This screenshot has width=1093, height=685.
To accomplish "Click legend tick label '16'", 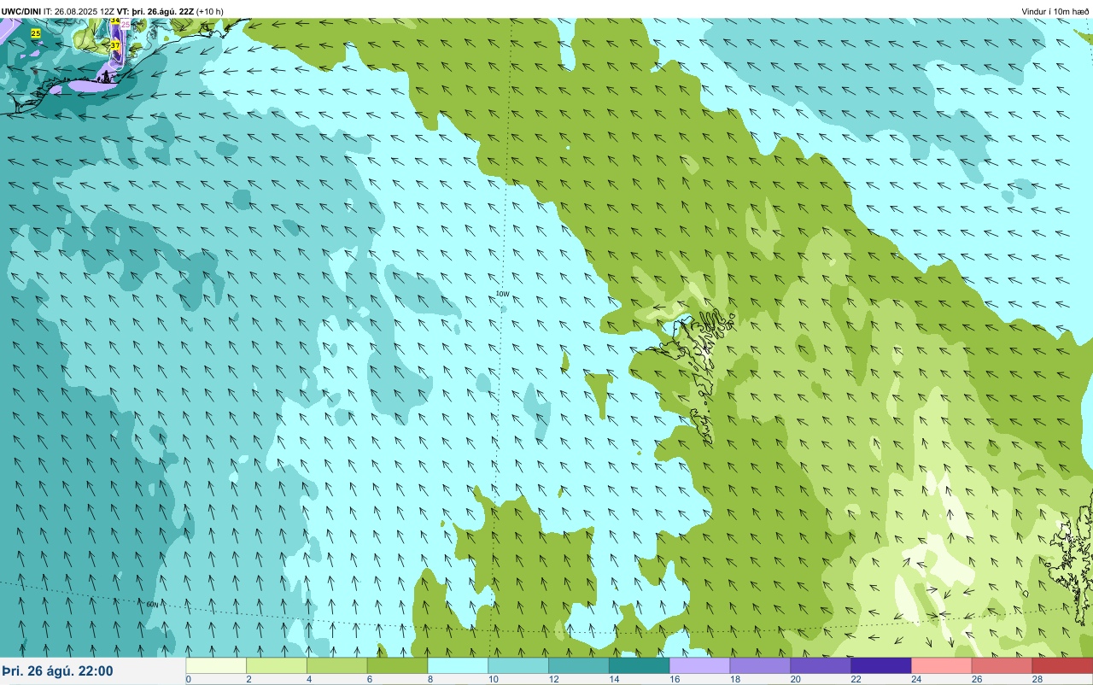I will click(674, 680).
